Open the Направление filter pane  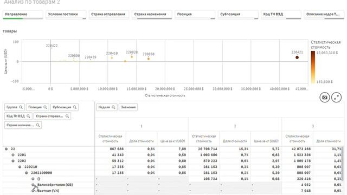click(x=23, y=15)
